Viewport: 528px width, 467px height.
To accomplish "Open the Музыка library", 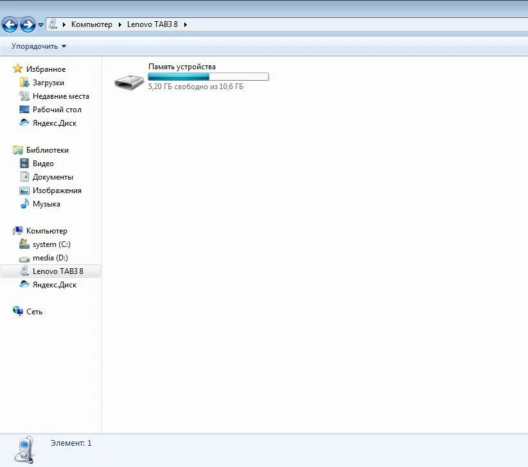I will (x=46, y=204).
